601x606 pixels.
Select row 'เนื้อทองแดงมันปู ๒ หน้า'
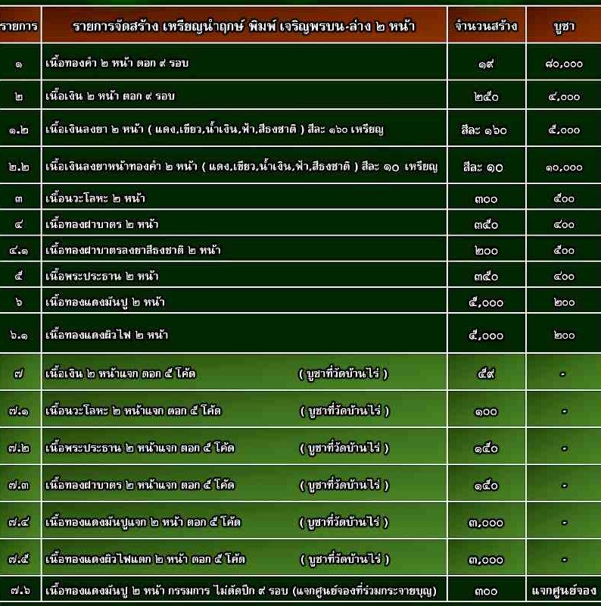300,301
